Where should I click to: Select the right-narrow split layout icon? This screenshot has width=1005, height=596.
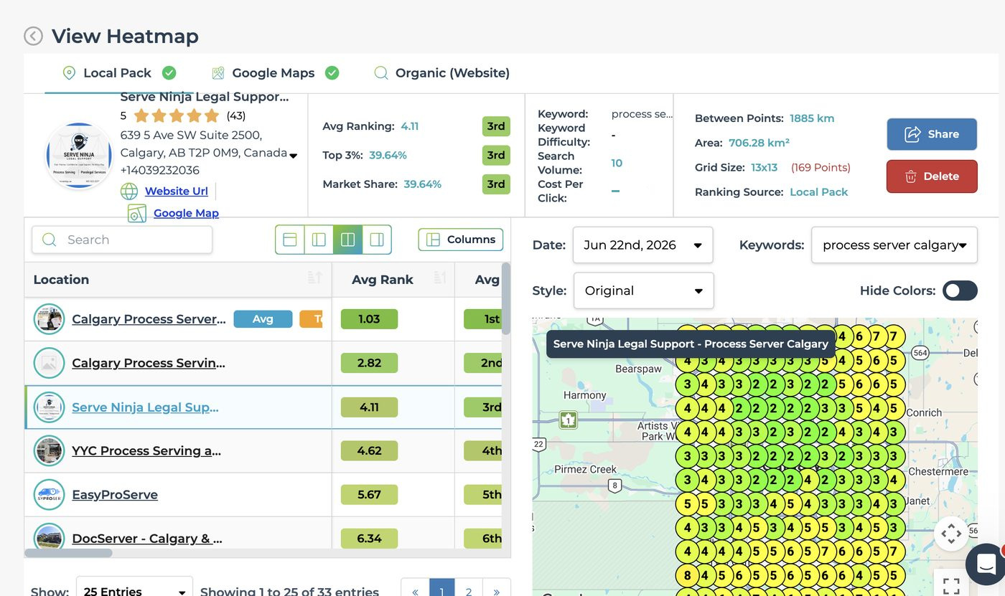click(376, 240)
